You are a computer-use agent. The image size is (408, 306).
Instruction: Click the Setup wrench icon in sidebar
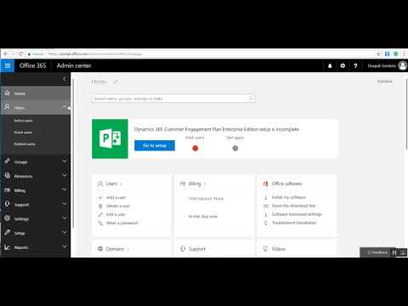8,233
